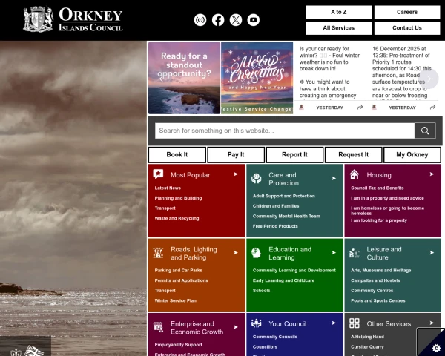Open the Careers page button
This screenshot has width=445, height=356.
[407, 12]
